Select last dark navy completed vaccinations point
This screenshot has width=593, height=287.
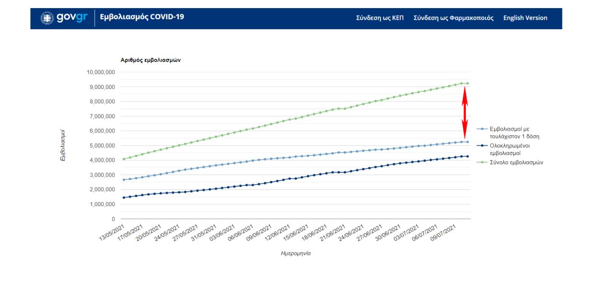coord(467,156)
